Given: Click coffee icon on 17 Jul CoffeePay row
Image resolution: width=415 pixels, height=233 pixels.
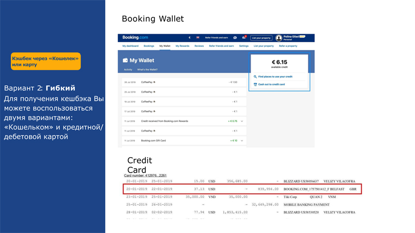Looking at the screenshot, I should coord(154,112).
